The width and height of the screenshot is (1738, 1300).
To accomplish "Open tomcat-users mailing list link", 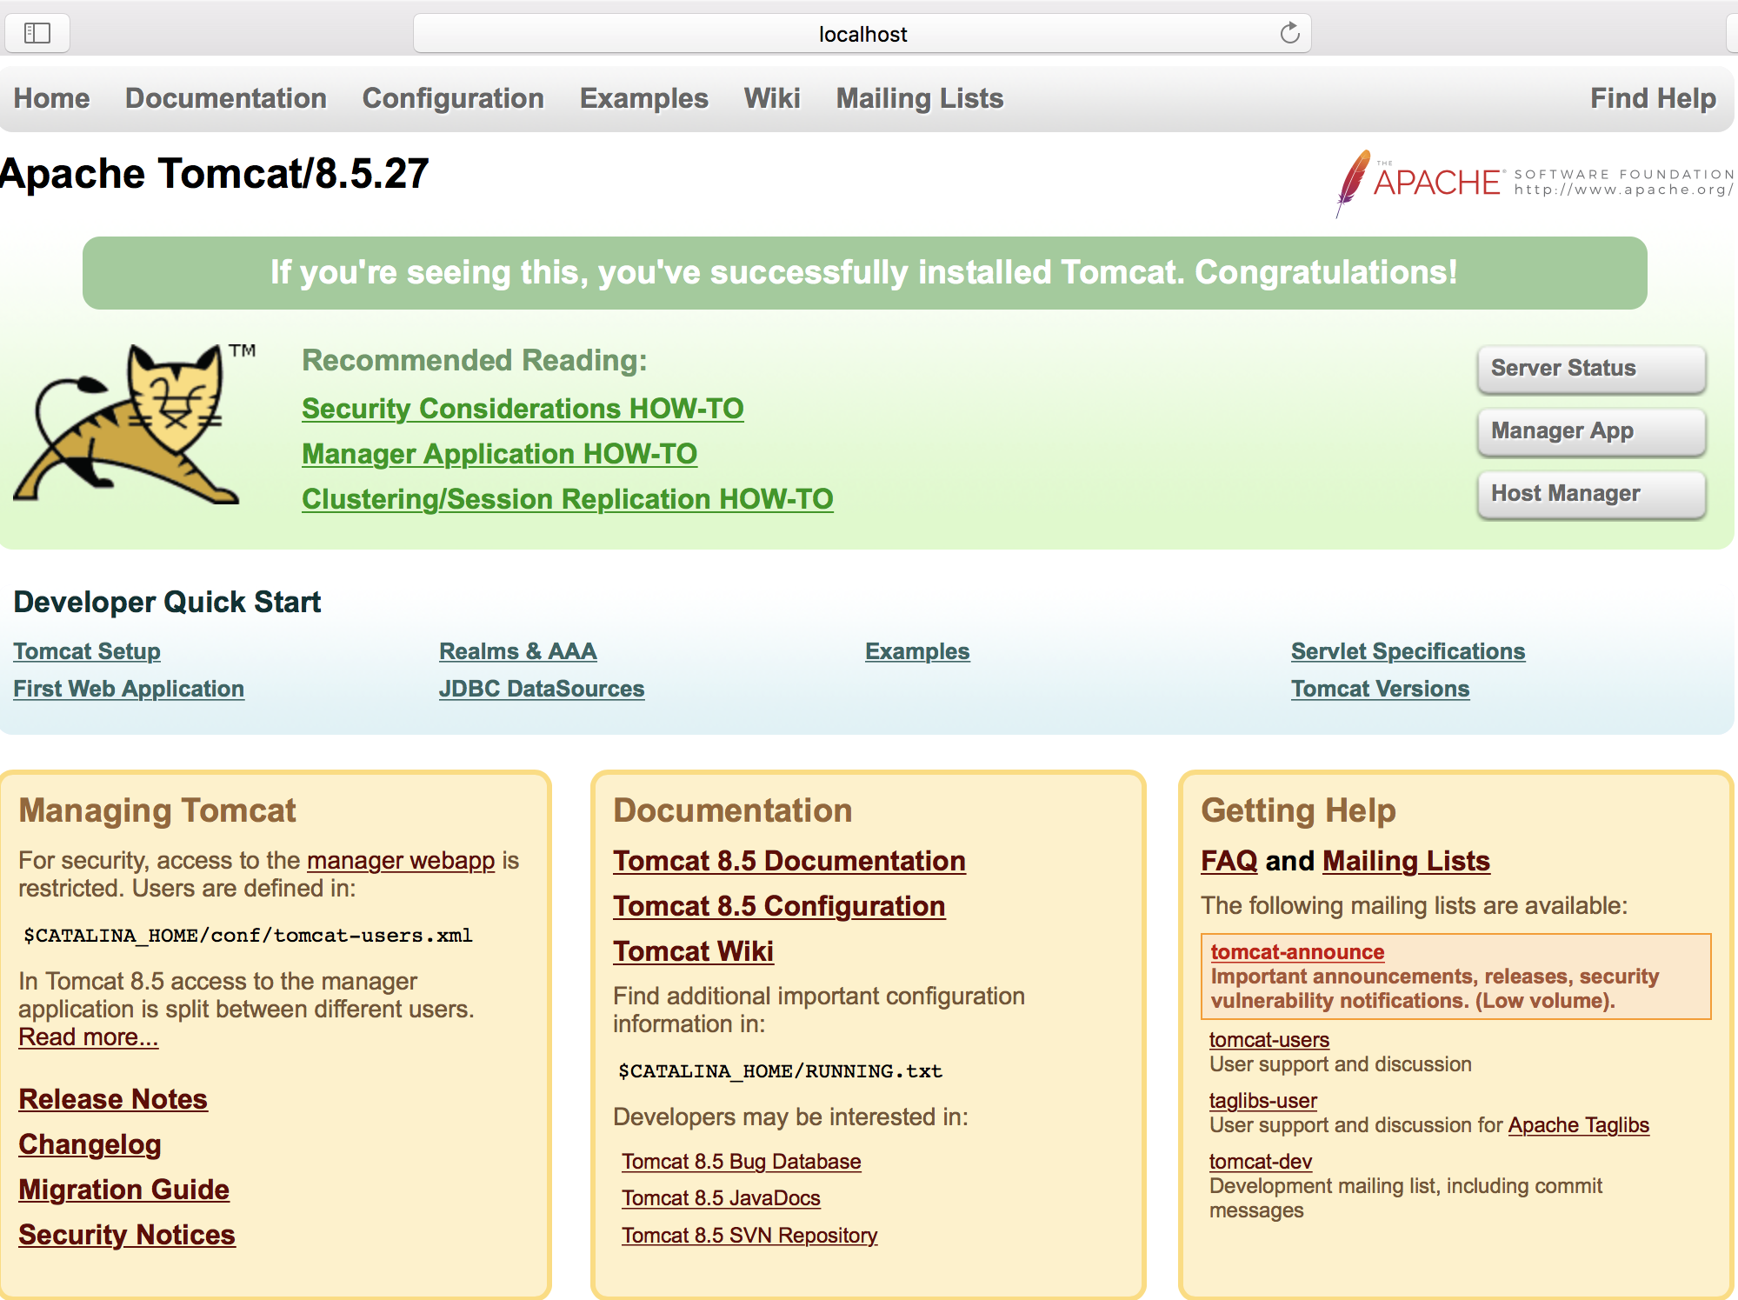I will pyautogui.click(x=1269, y=1040).
